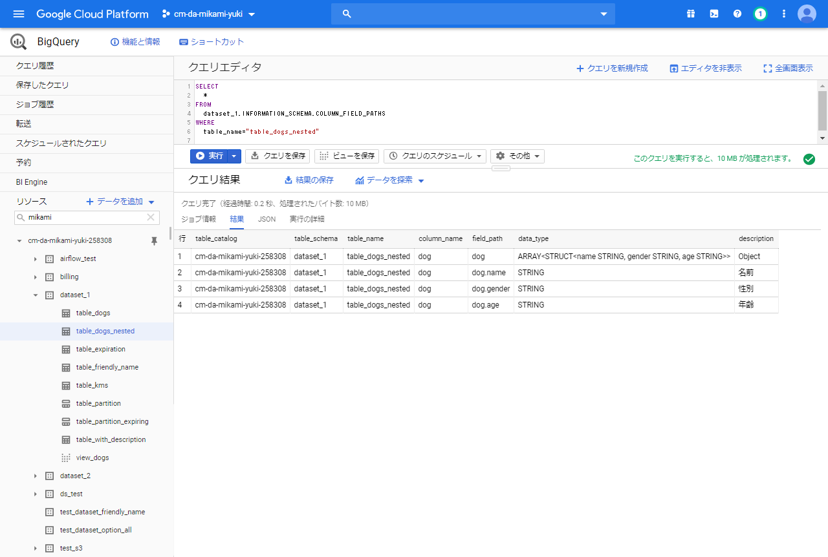Switch to the JSON results tab
Screen dimensions: 828x557
pos(267,219)
